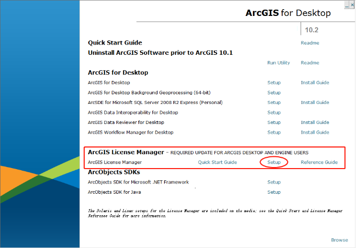Launch Setup for ArcGIS for Desktop
356x248 pixels.
click(x=274, y=82)
